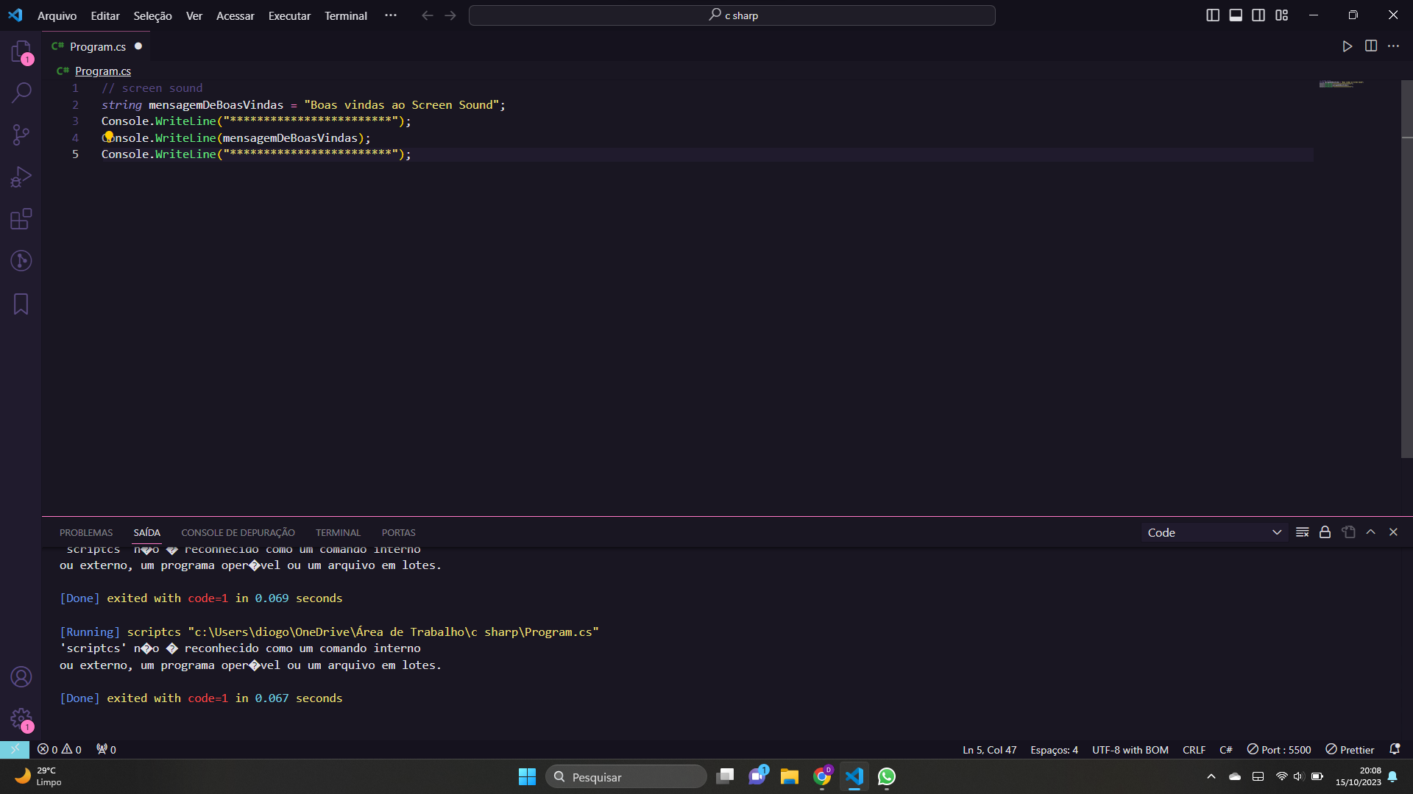Open the Explorer view in activity bar

(21, 51)
